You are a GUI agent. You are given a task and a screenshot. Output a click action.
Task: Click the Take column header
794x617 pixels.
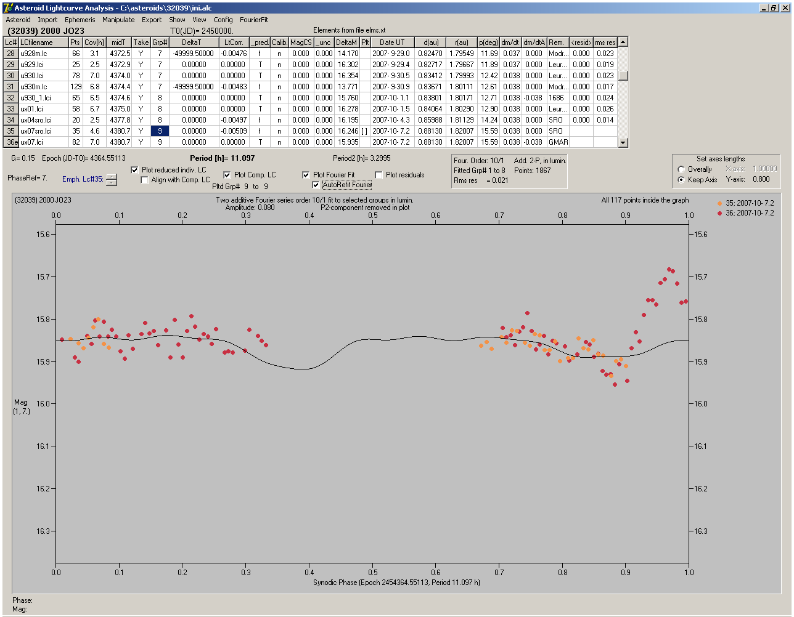(141, 42)
